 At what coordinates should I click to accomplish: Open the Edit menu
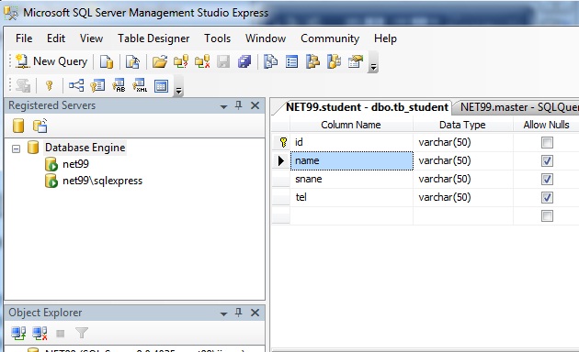[x=56, y=38]
